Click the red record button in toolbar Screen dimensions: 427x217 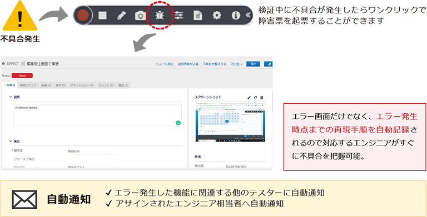click(83, 16)
